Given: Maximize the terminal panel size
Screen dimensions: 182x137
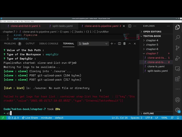Looking at the screenshot, I should 130,44.
